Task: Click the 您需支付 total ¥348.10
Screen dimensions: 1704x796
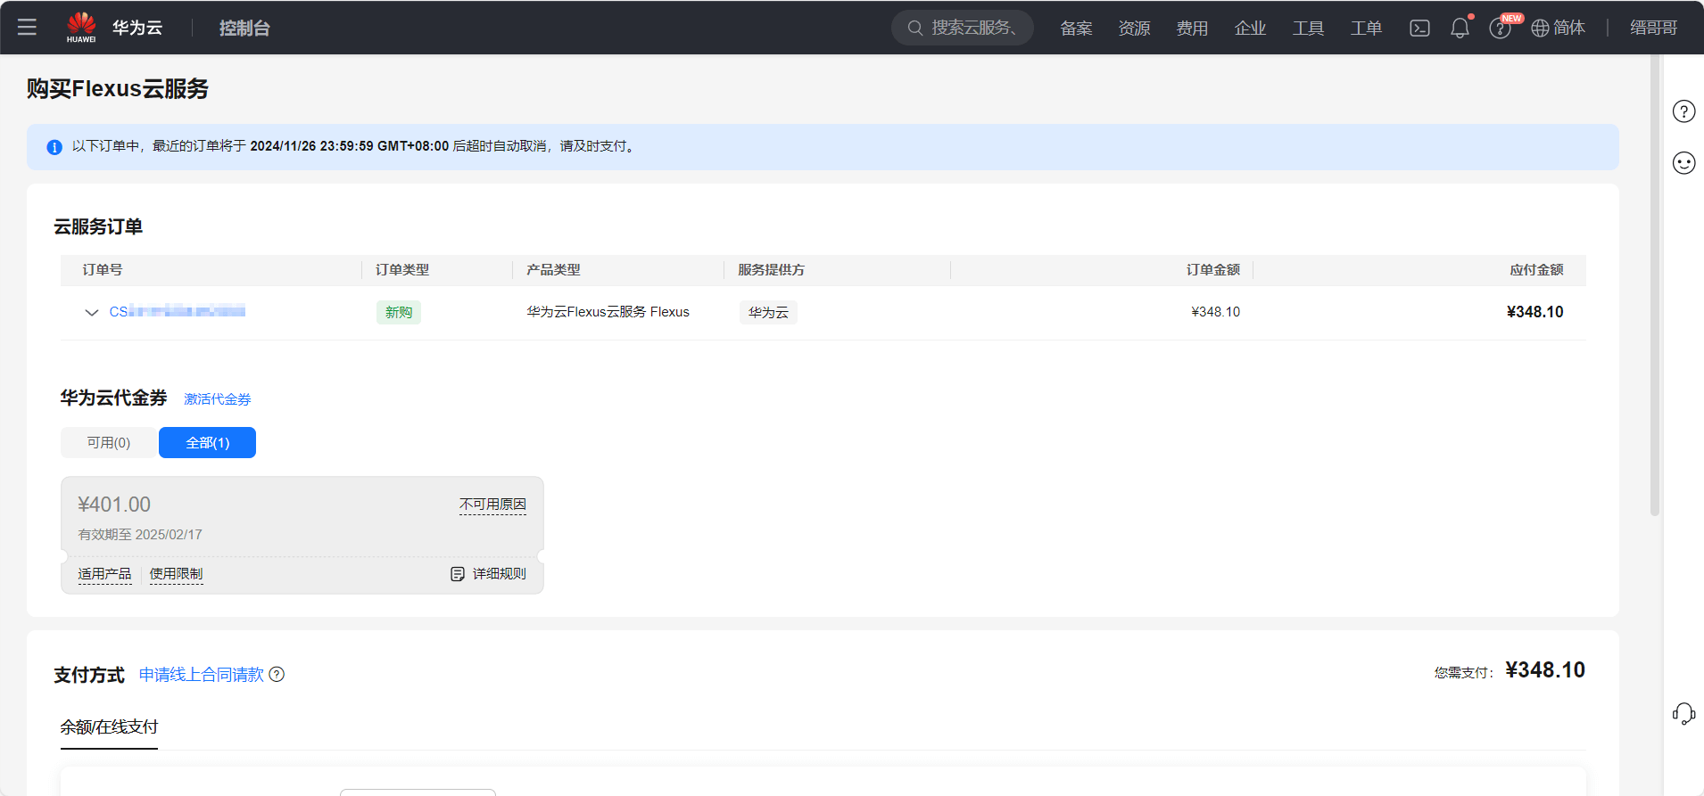Action: click(x=1545, y=670)
